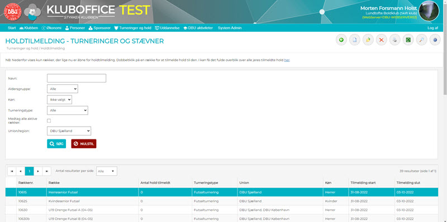Click the magnifying glass toolbar icon

(x=422, y=40)
